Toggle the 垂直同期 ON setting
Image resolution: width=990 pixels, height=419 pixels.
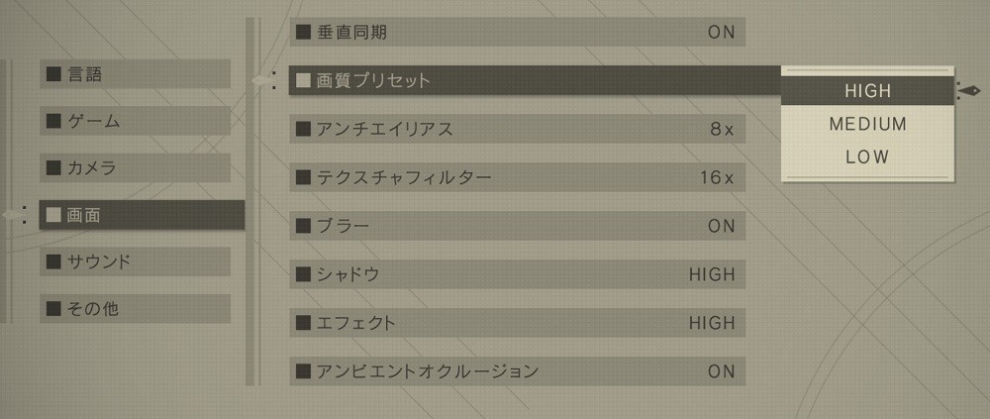517,33
